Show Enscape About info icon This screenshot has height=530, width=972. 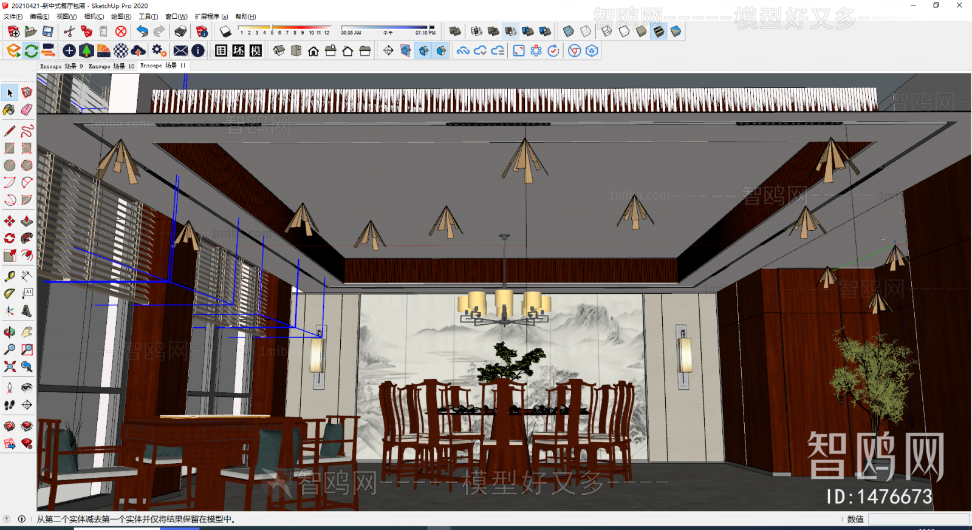click(x=198, y=50)
